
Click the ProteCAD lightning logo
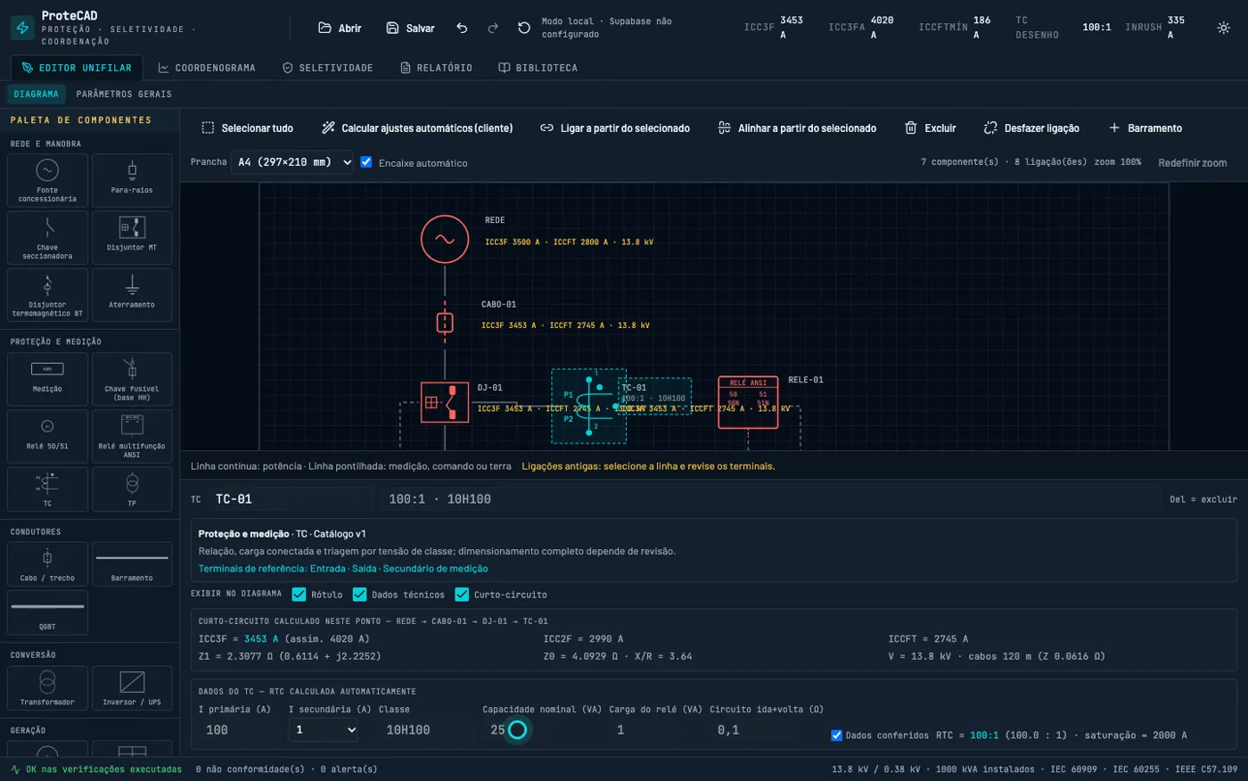pos(22,28)
